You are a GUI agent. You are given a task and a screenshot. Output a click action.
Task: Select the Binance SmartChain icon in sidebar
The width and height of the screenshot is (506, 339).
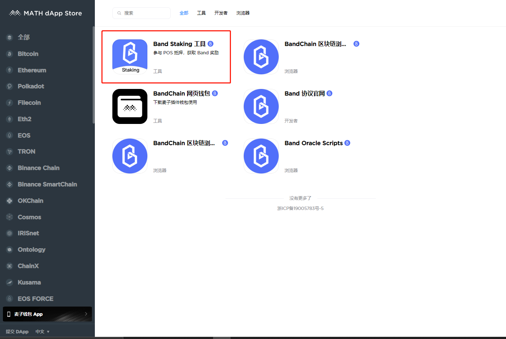[10, 184]
